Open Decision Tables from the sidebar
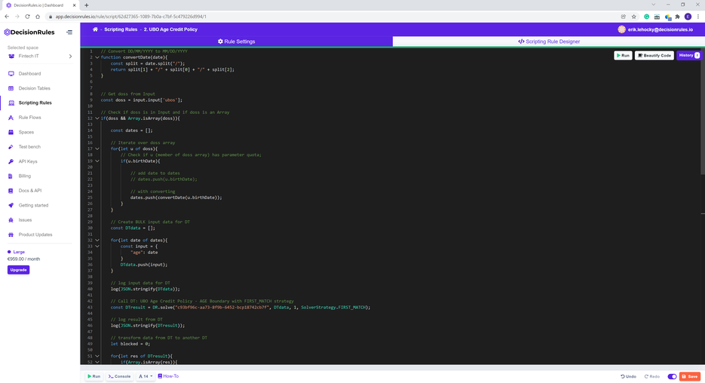705x383 pixels. 34,88
